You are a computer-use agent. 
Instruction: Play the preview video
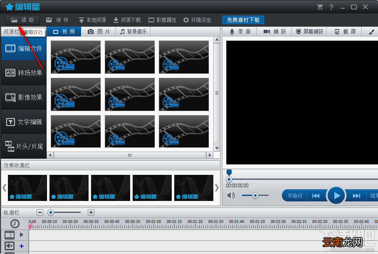(x=336, y=196)
